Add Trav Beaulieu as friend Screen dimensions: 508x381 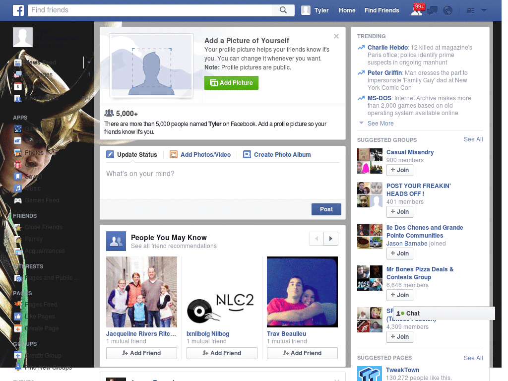click(302, 353)
